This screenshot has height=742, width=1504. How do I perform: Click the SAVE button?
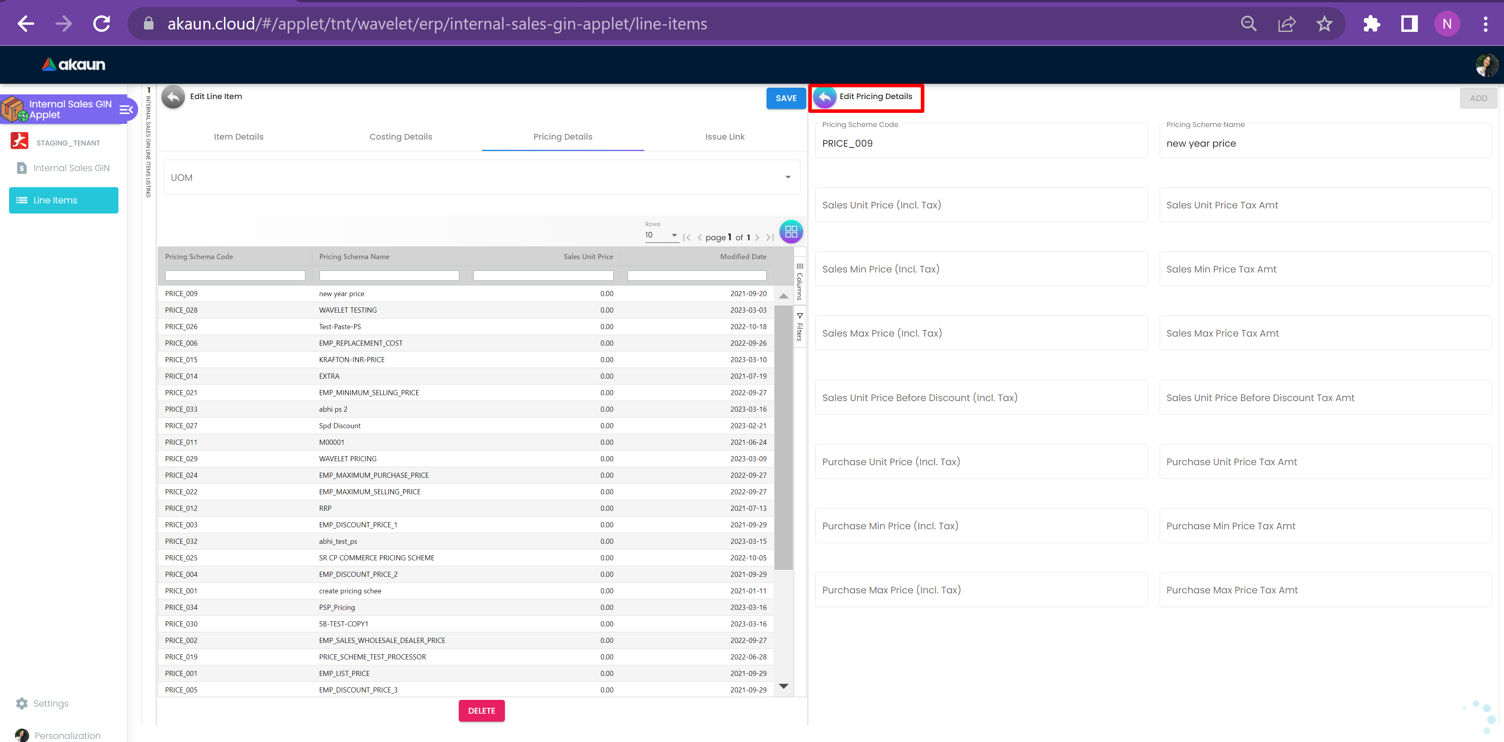[x=785, y=98]
